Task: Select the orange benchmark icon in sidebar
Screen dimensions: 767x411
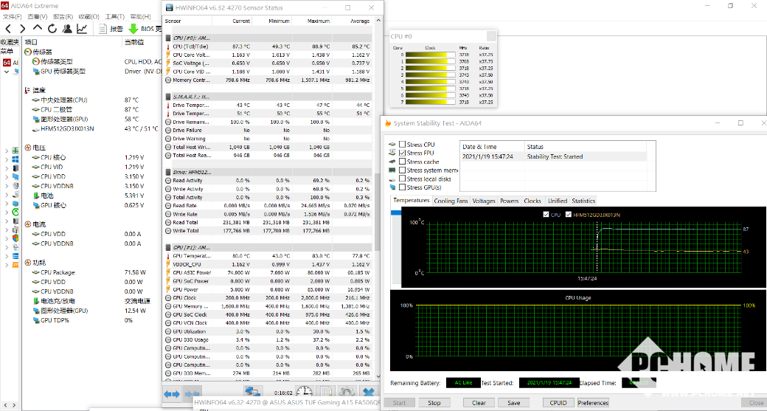Action: point(15,265)
